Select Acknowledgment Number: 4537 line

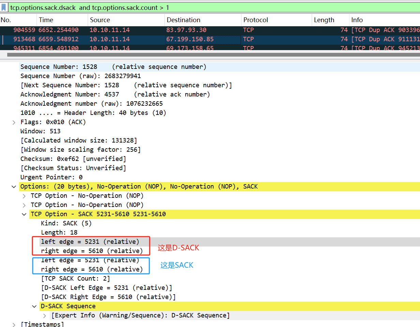115,94
